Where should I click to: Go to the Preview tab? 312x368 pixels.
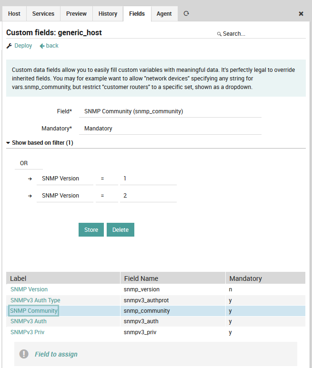point(76,14)
